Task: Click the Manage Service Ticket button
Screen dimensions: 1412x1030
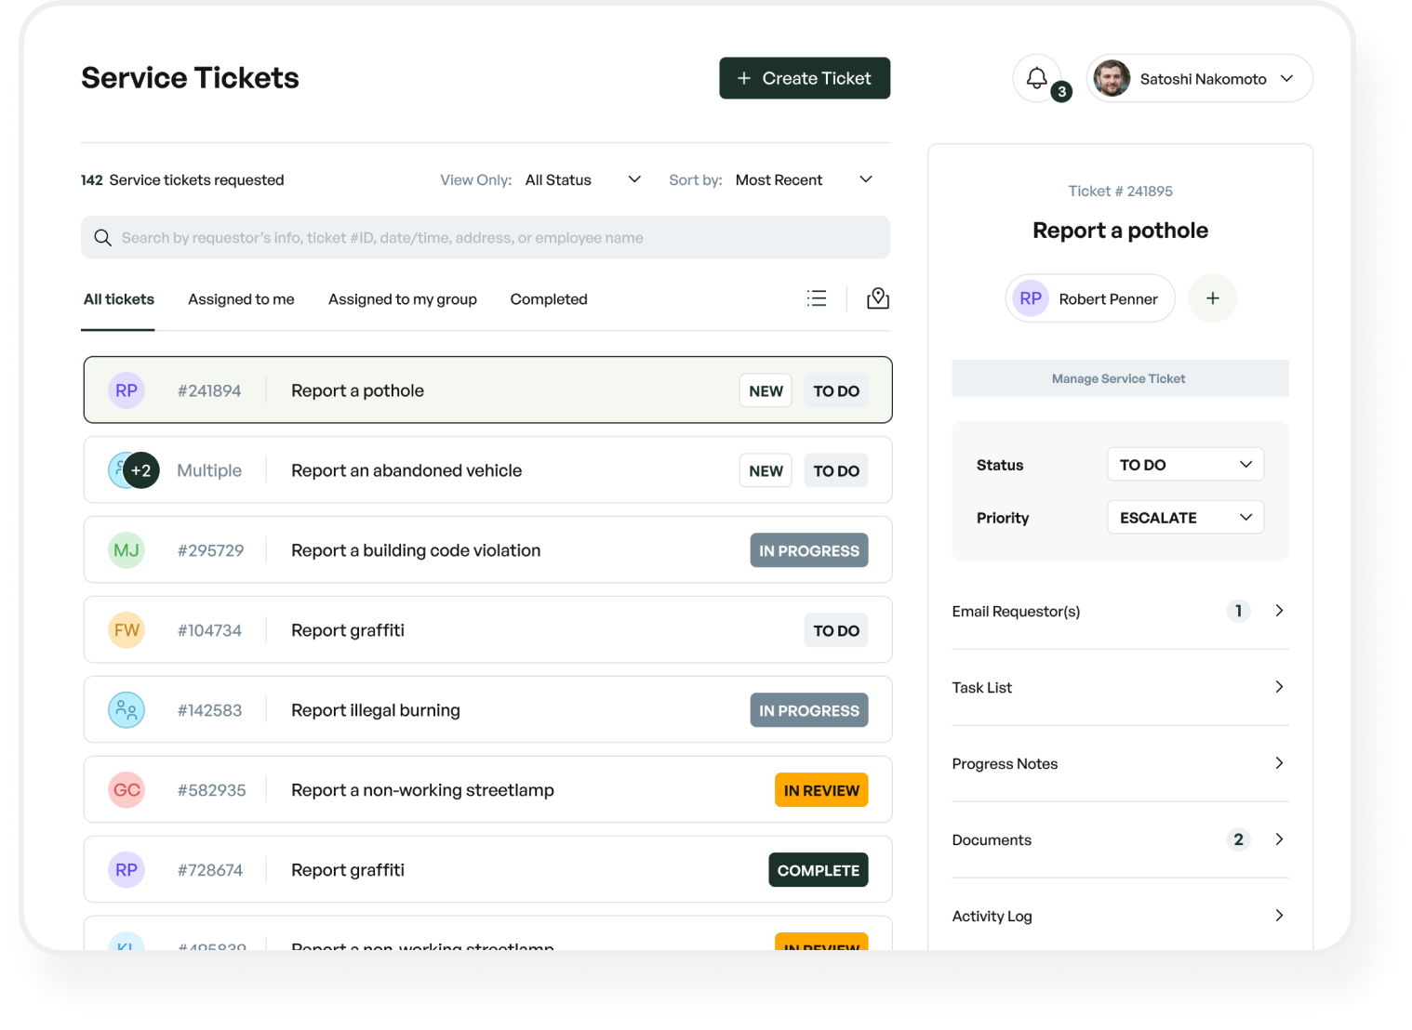Action: coord(1119,378)
